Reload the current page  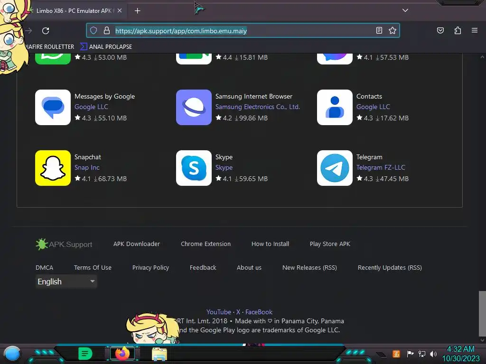click(46, 31)
